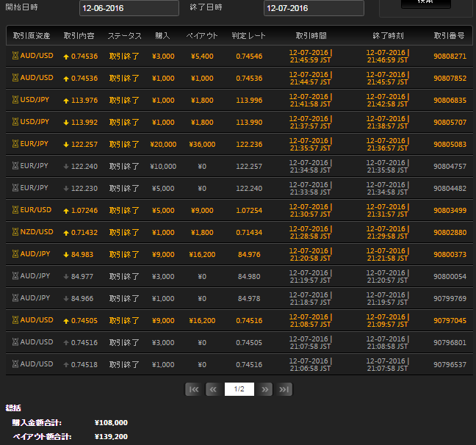Sort by 取引番号 column header
The image size is (476, 445).
click(x=450, y=35)
